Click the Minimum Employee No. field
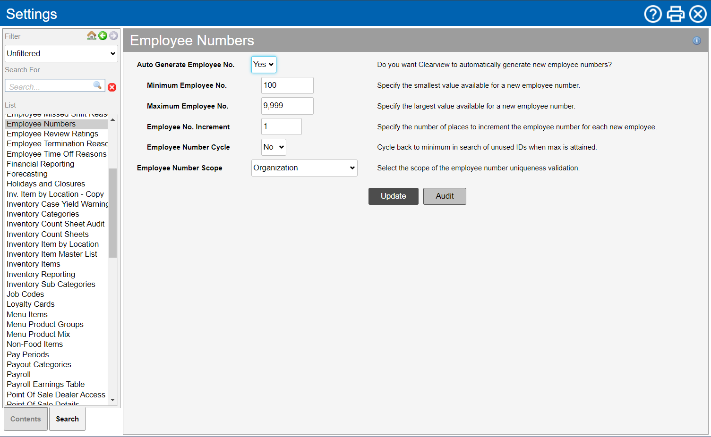 287,85
